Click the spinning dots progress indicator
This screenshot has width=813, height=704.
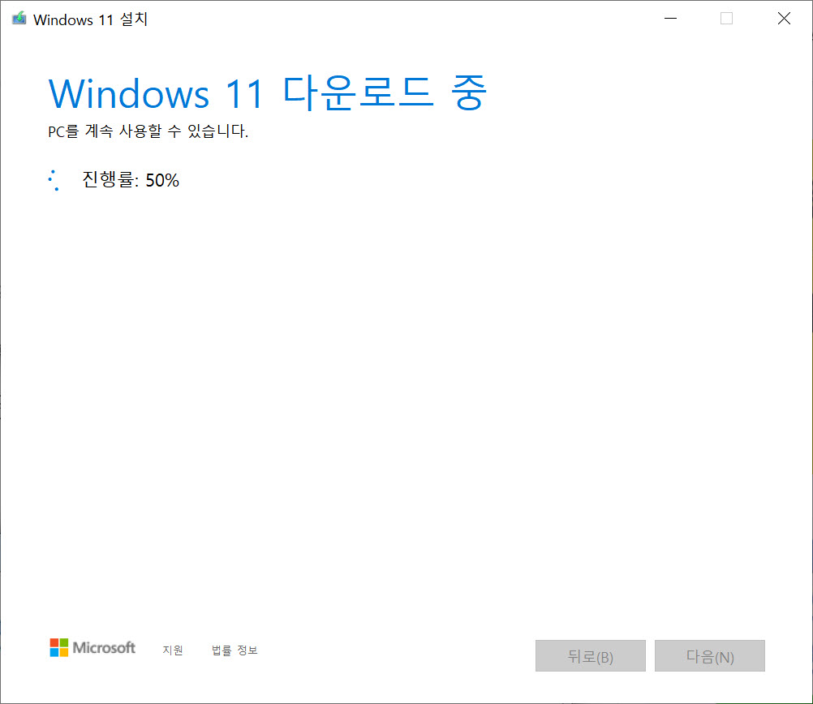[x=54, y=179]
